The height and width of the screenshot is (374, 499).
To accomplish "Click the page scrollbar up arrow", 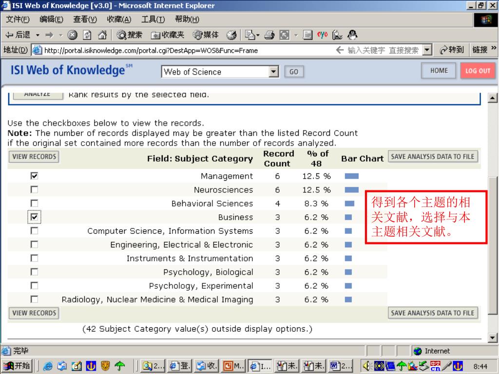I will pyautogui.click(x=492, y=97).
